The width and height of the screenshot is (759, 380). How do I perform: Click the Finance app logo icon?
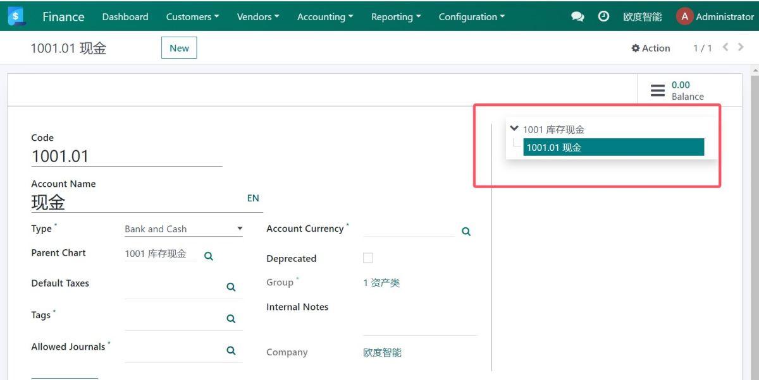point(16,16)
